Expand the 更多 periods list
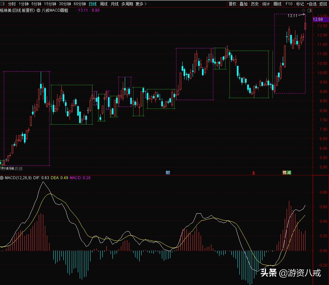Screen dimensions: 329x285 (141, 4)
